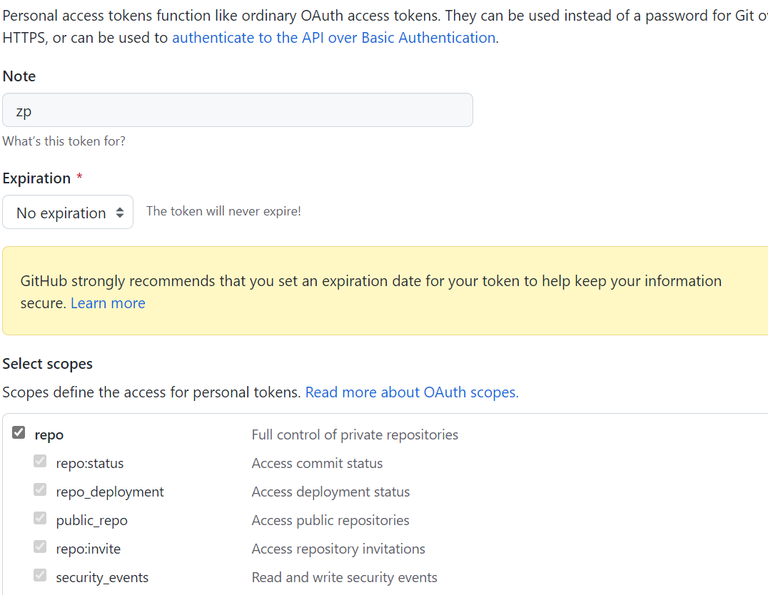
Task: Click the repo scope label
Action: 49,435
